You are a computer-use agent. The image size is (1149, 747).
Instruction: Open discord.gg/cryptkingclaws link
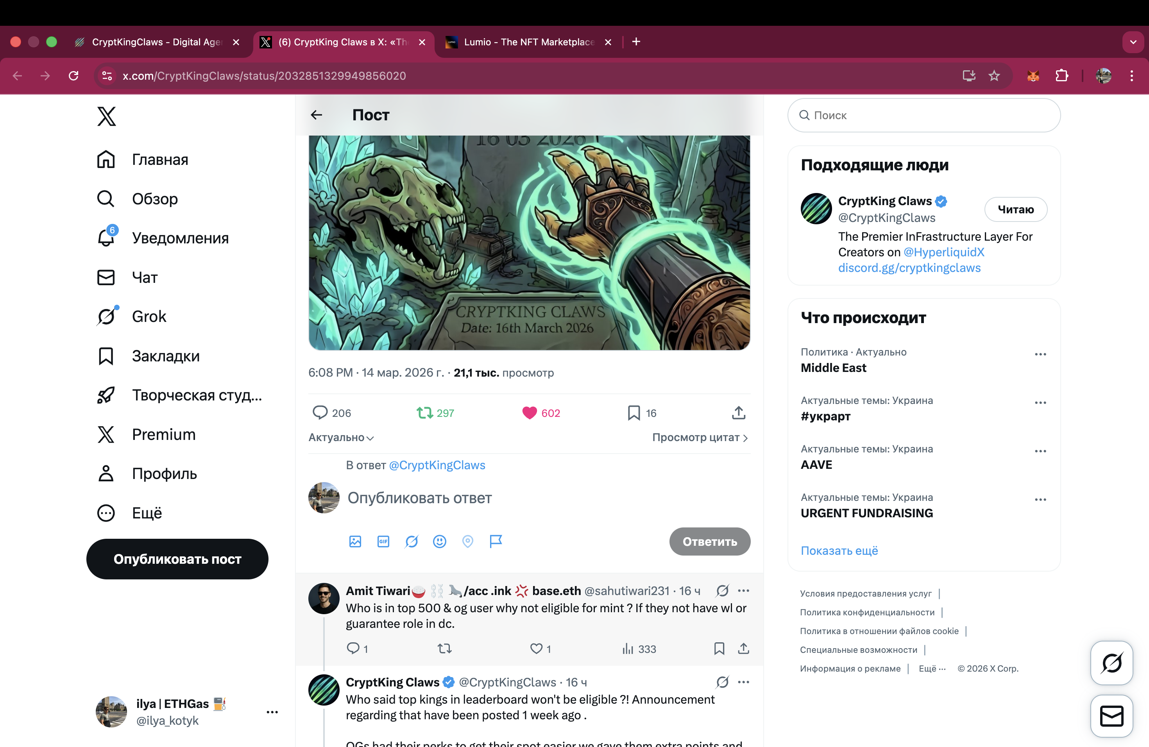coord(909,268)
